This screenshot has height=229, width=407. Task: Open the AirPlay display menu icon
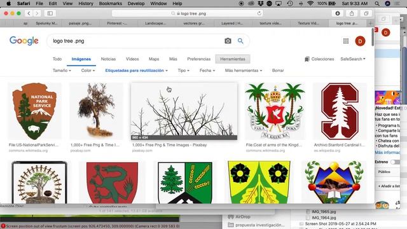279,3
